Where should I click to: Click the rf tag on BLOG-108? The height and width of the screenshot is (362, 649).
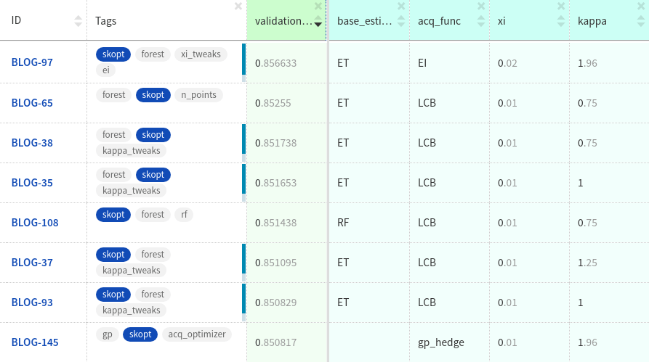point(183,215)
